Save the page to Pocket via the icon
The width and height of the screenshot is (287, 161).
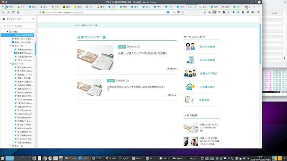tap(178, 12)
